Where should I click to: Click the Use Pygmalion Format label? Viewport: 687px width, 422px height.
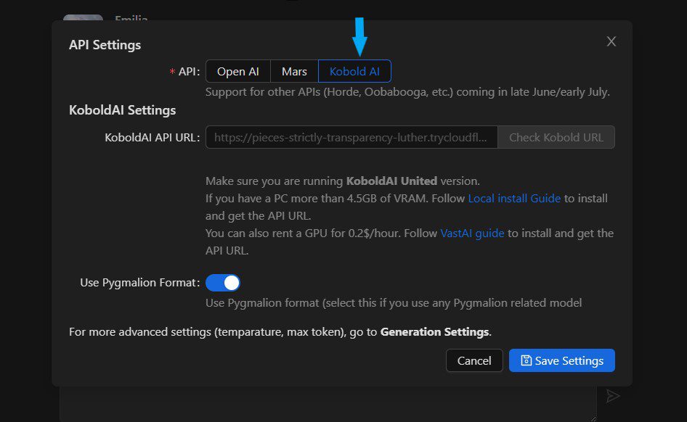click(139, 283)
